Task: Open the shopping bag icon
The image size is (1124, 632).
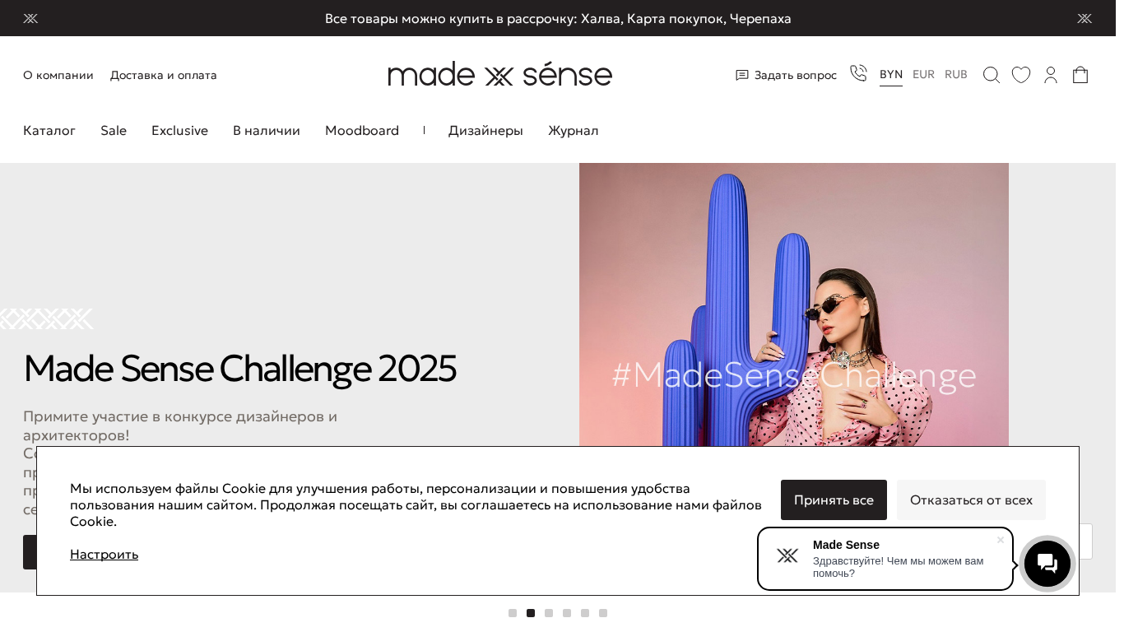Action: tap(1080, 75)
